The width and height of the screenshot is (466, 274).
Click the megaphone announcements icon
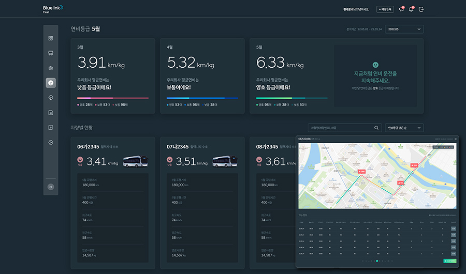(401, 9)
